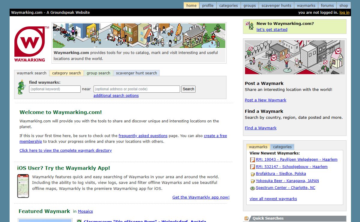This screenshot has height=222, width=360.
Task: Switch to categories tab in newest panel
Action: pos(282,147)
